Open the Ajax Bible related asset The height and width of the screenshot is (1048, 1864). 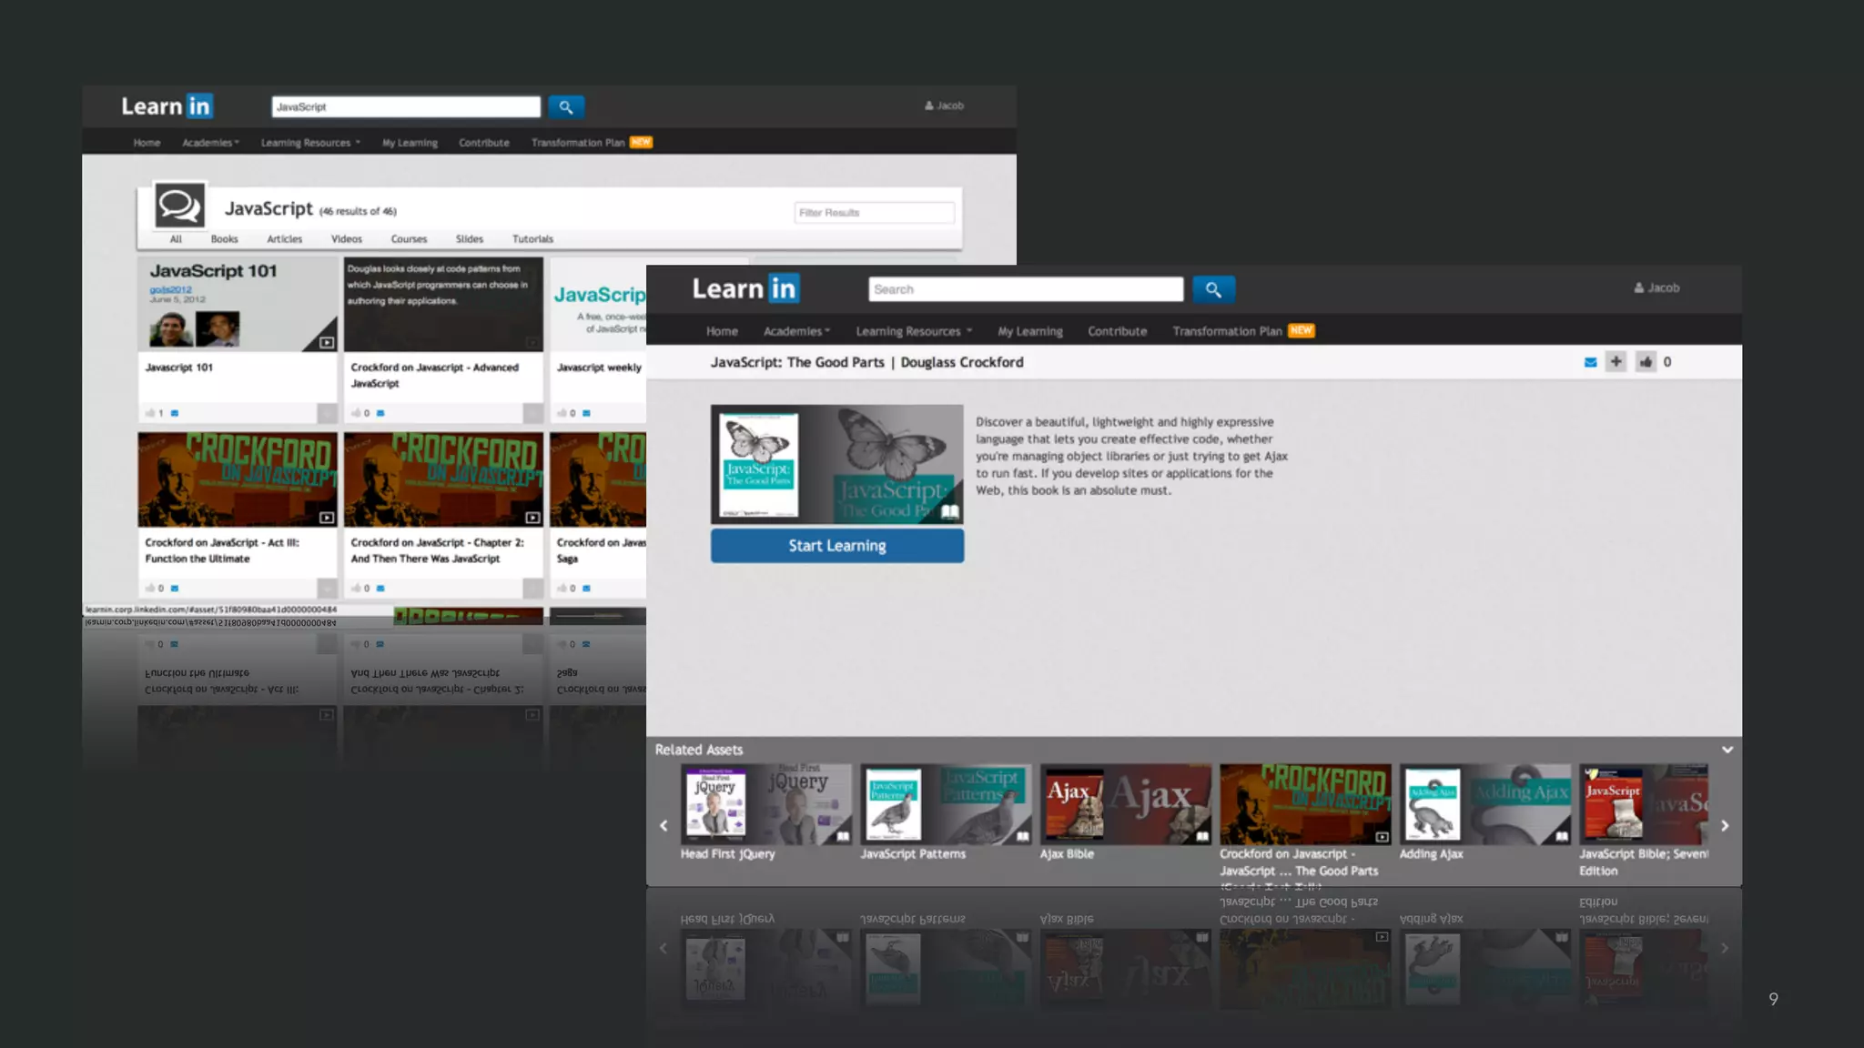(1125, 804)
